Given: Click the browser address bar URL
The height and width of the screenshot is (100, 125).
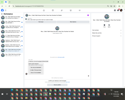Looking at the screenshot, I should 29,6.
